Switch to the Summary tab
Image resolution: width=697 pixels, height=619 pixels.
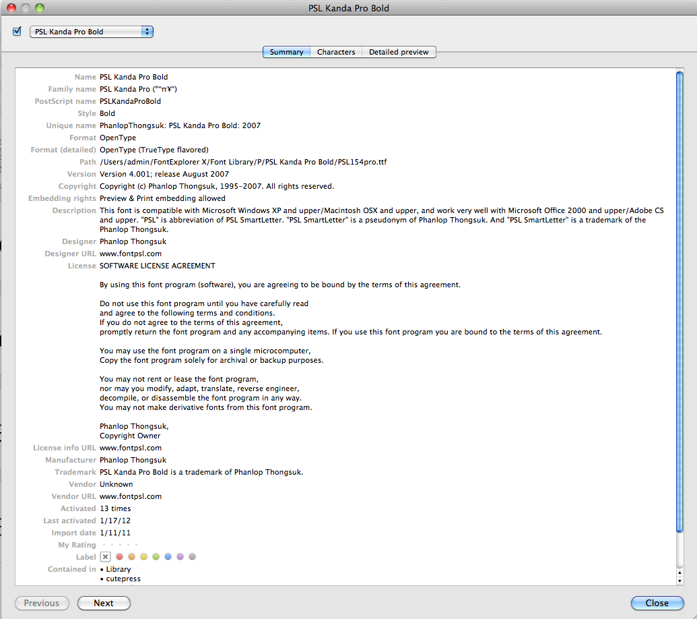[x=286, y=52]
